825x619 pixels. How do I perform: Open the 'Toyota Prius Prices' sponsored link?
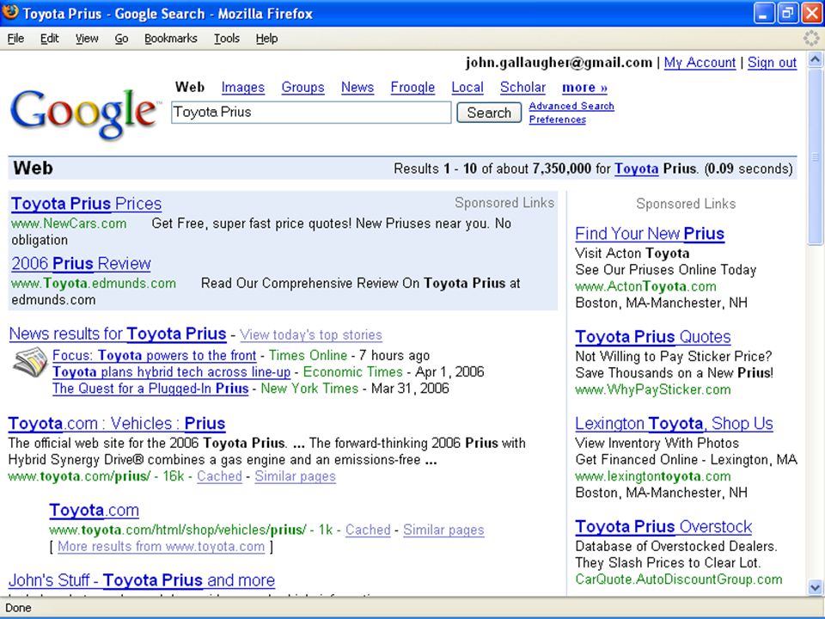pos(86,204)
